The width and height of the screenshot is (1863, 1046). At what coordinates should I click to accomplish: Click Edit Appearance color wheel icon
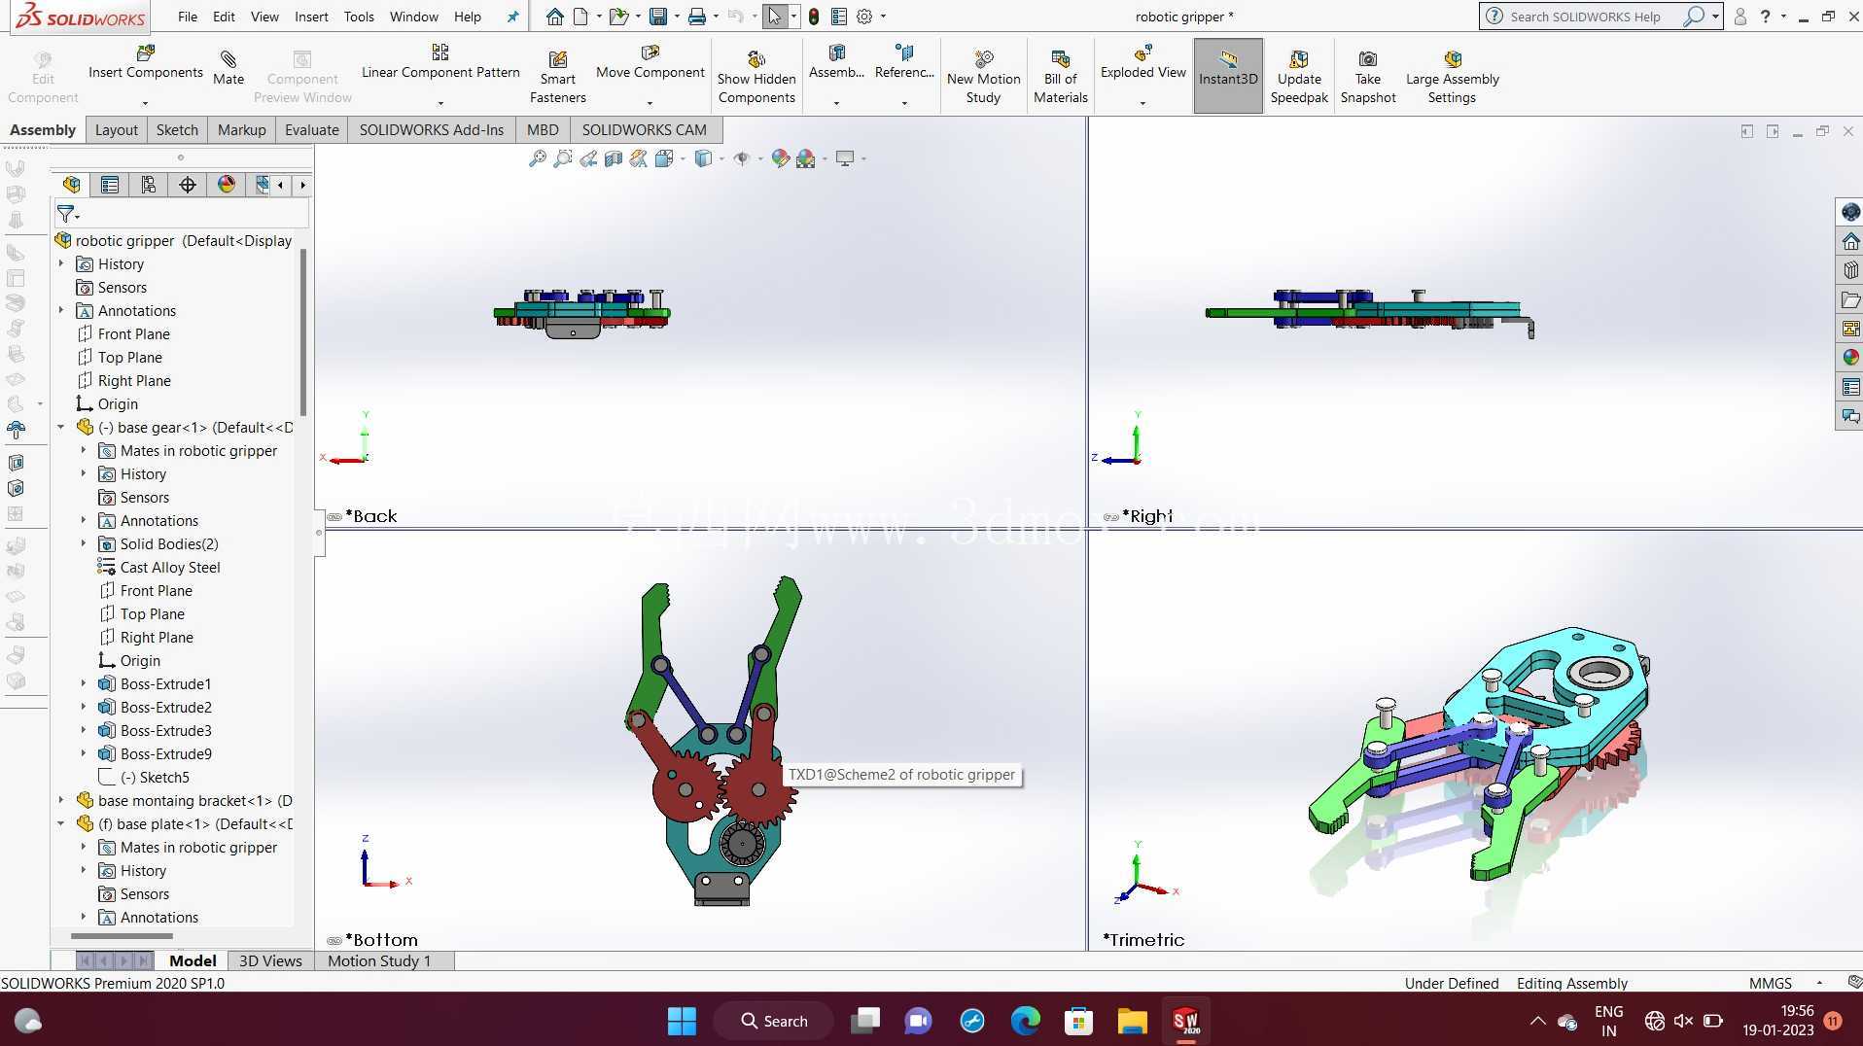coord(780,158)
